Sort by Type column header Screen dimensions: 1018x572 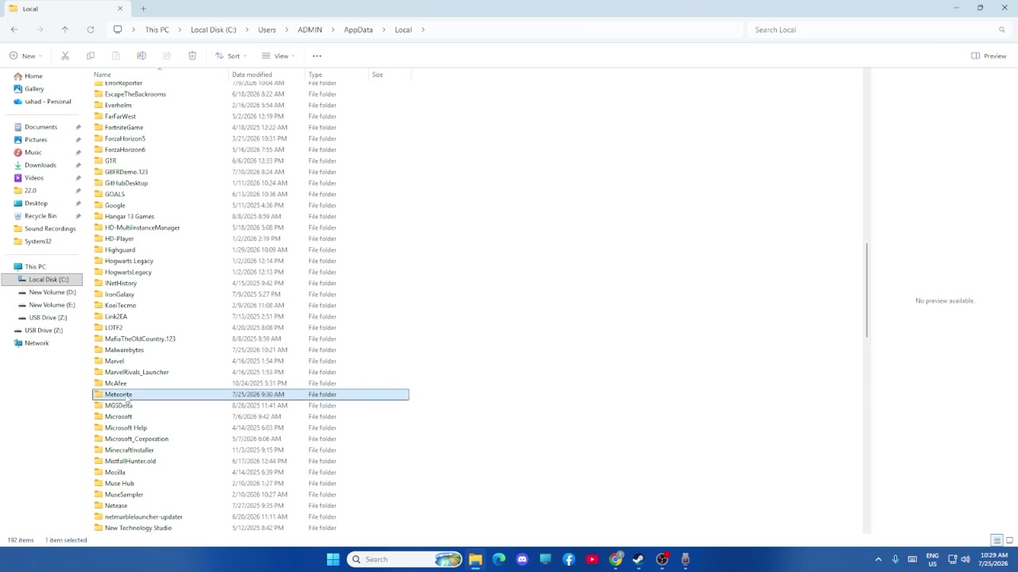coord(338,75)
